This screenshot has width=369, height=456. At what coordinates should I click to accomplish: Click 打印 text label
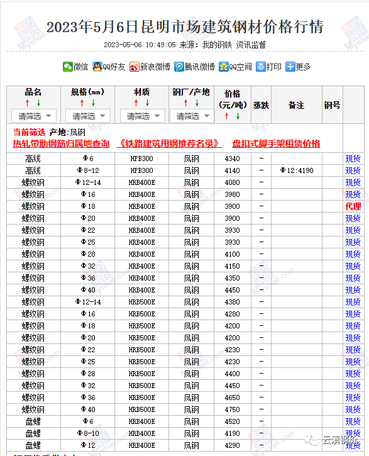(x=274, y=67)
